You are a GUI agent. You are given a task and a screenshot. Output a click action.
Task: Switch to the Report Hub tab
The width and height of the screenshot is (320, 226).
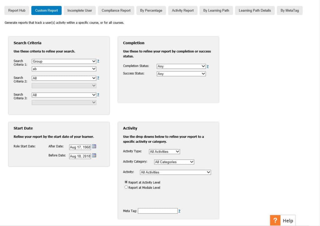17,10
